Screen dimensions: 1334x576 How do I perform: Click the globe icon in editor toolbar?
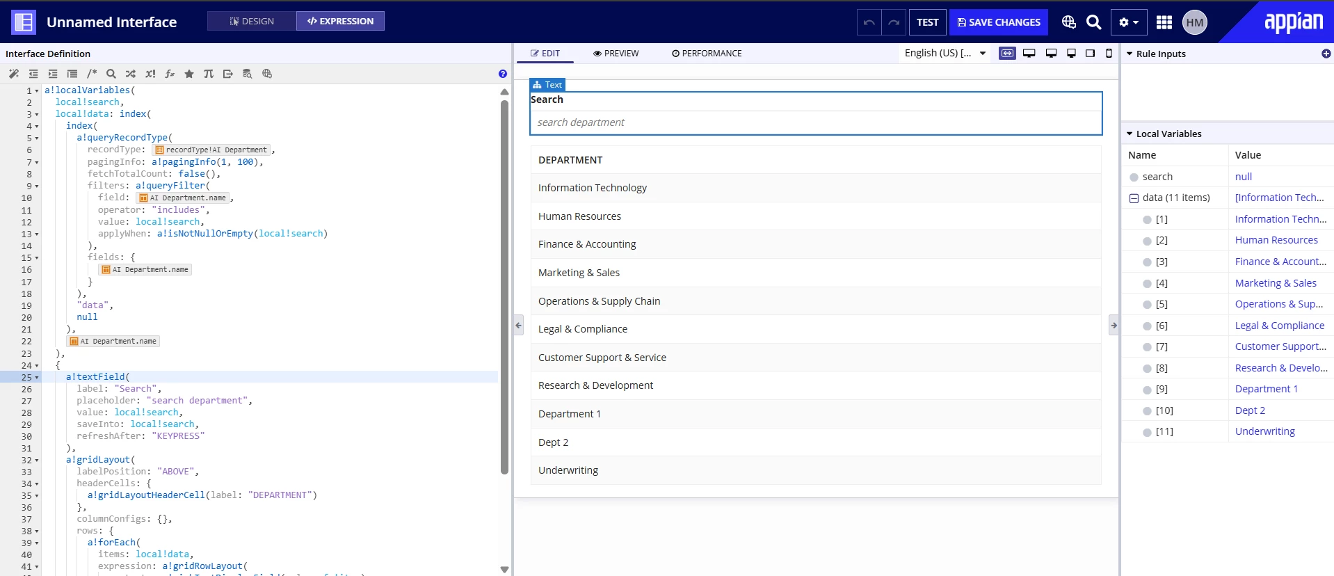[x=267, y=74]
